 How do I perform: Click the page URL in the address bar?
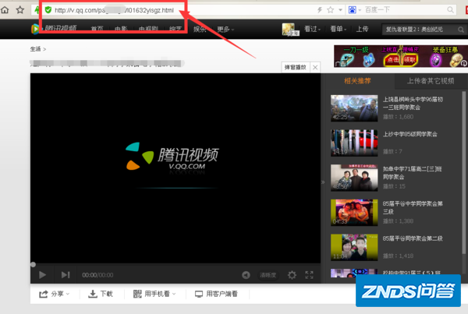point(114,10)
